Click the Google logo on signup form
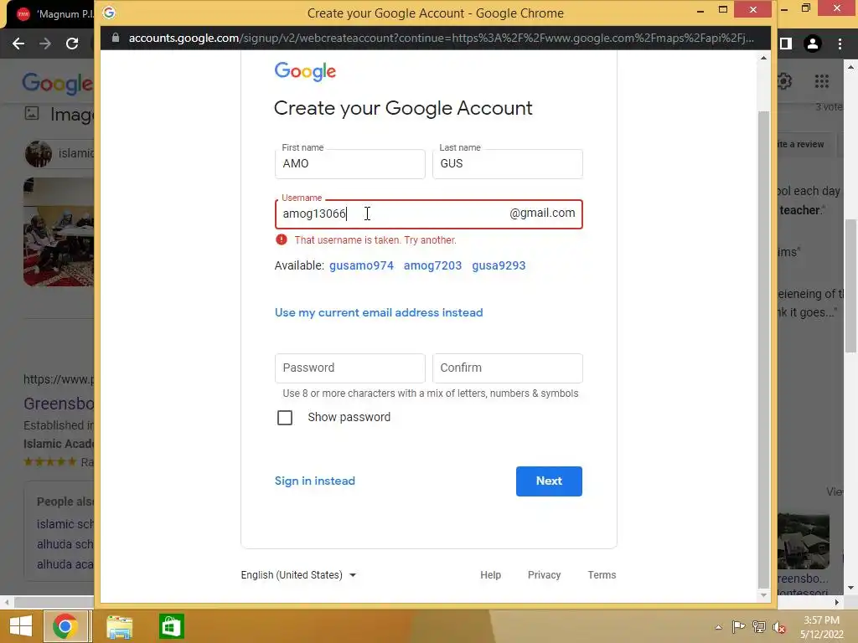The image size is (858, 643). coord(305,72)
